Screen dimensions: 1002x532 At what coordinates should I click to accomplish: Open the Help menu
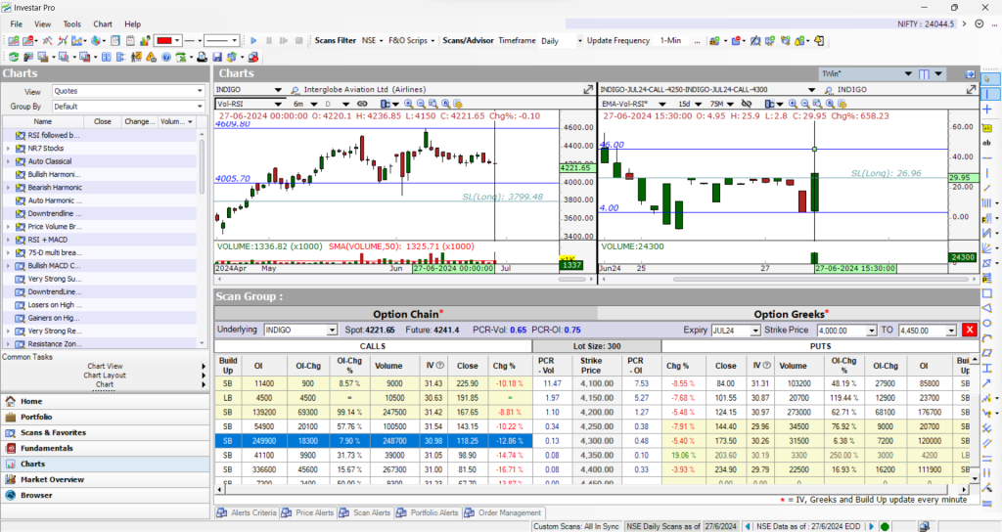point(133,24)
